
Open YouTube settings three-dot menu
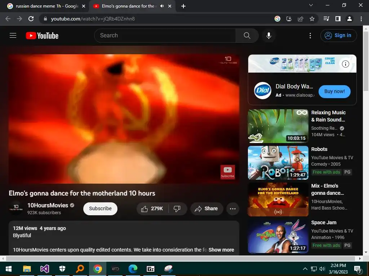pos(310,36)
